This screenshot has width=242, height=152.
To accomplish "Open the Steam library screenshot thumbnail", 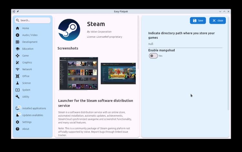I will (x=79, y=73).
